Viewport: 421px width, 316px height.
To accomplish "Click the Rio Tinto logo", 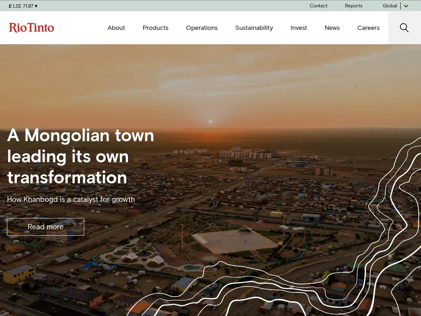I will [x=32, y=28].
